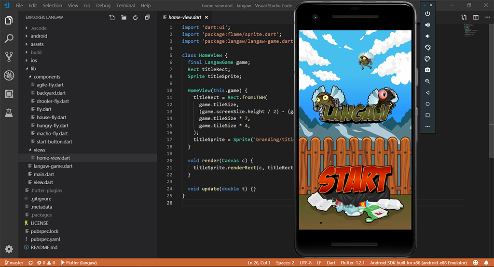
Task: Open the Manage gear icon
Action: point(9,249)
